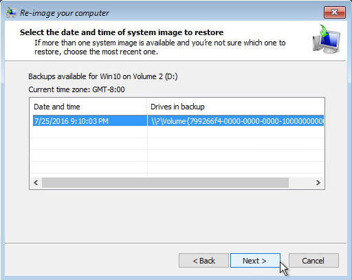Close the Re-image your computer dialog

click(x=335, y=12)
